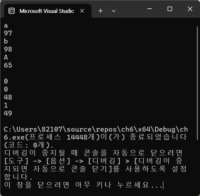
Task: Click the text '[옵션]' in the message
Action: click(58, 161)
